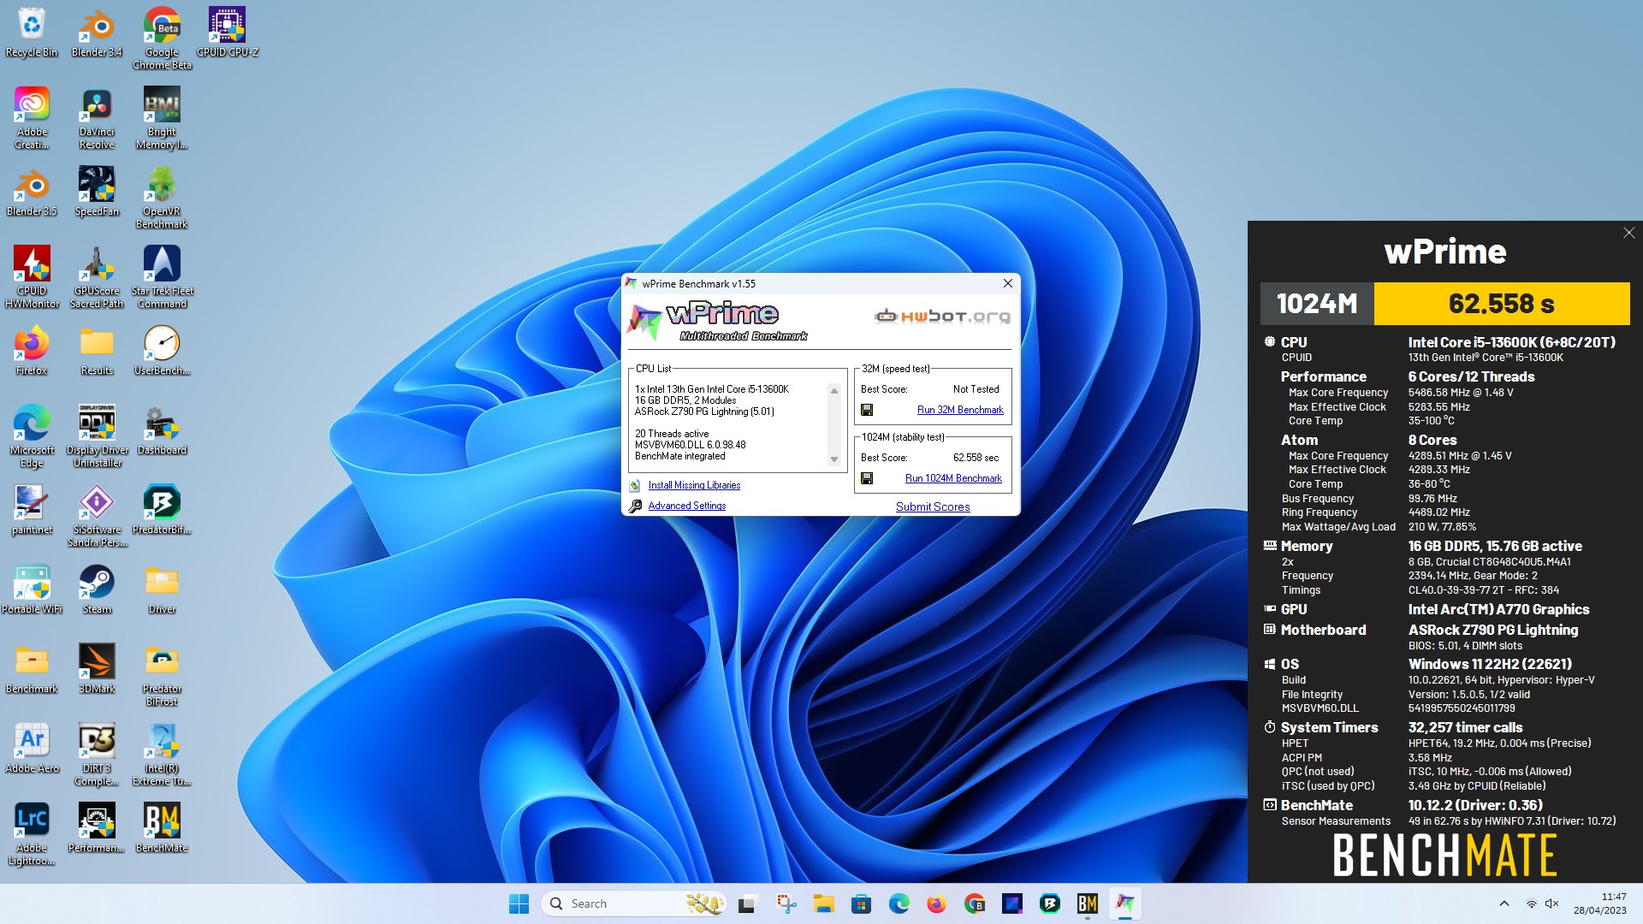Image resolution: width=1643 pixels, height=924 pixels.
Task: Open BenchMate from the taskbar
Action: point(1087,903)
